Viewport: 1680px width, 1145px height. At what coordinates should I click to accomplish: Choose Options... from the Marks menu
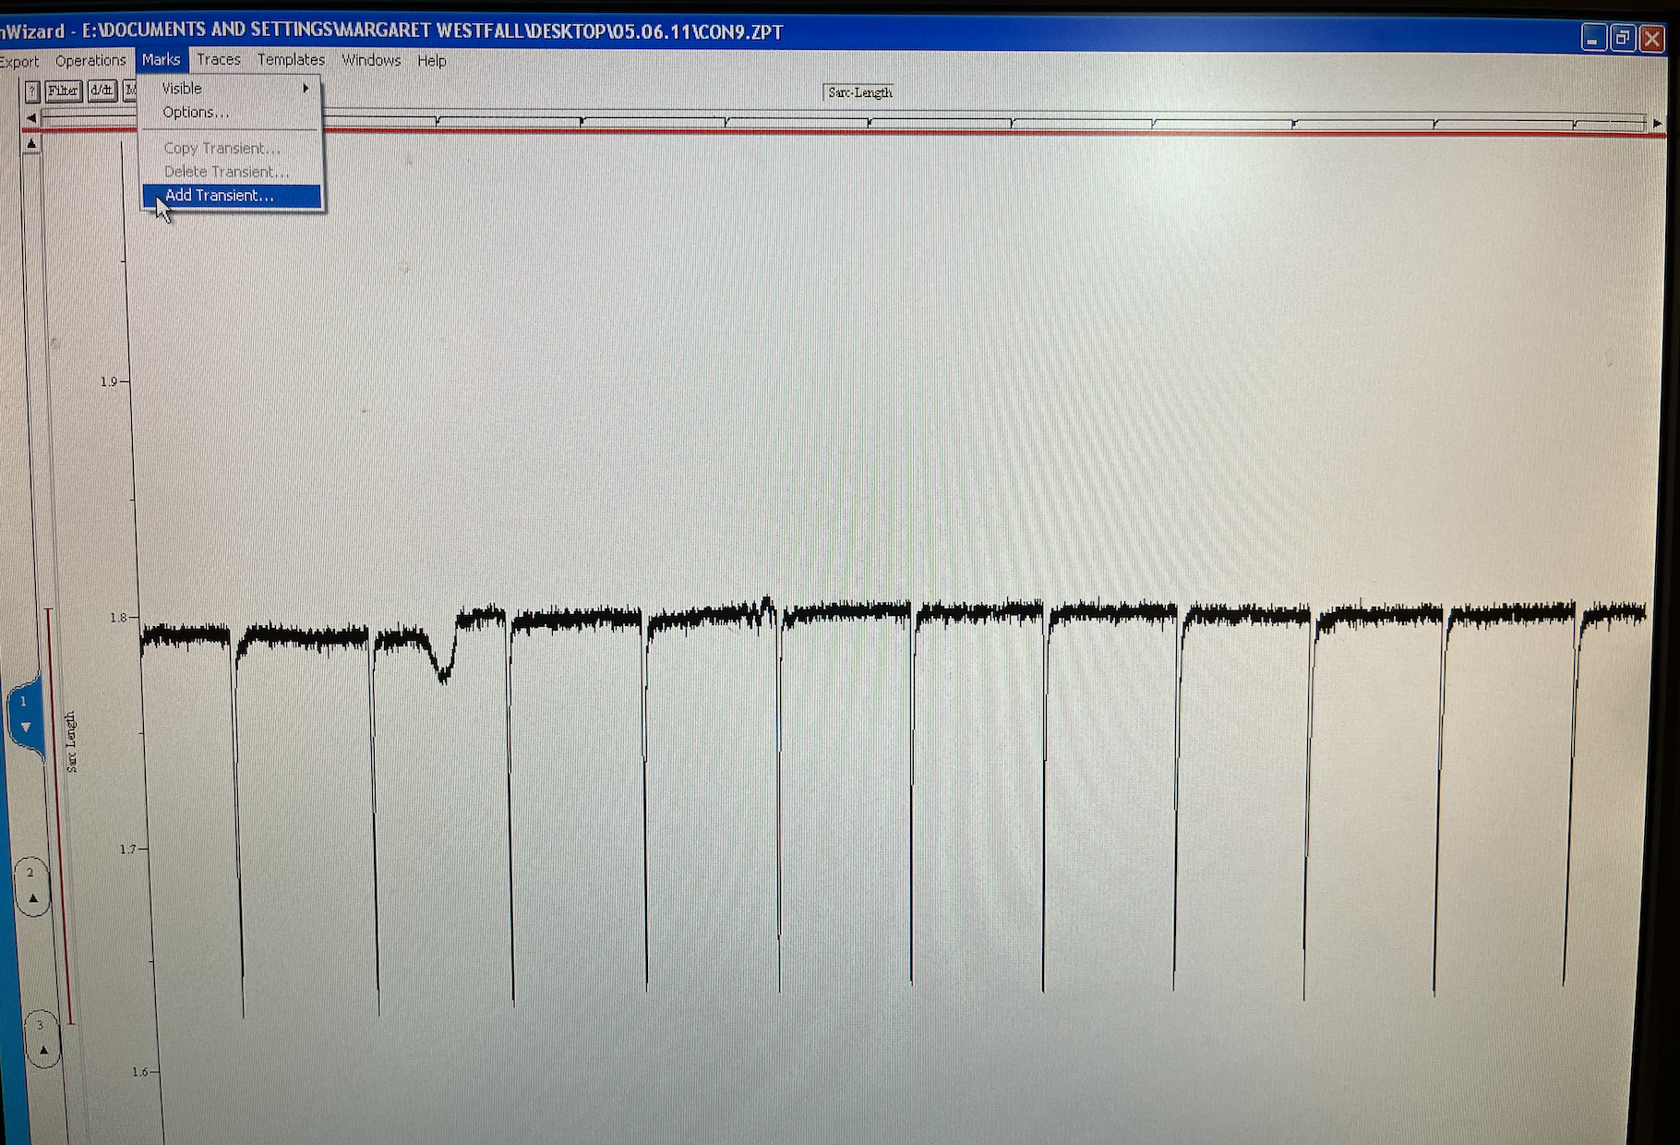pos(232,113)
